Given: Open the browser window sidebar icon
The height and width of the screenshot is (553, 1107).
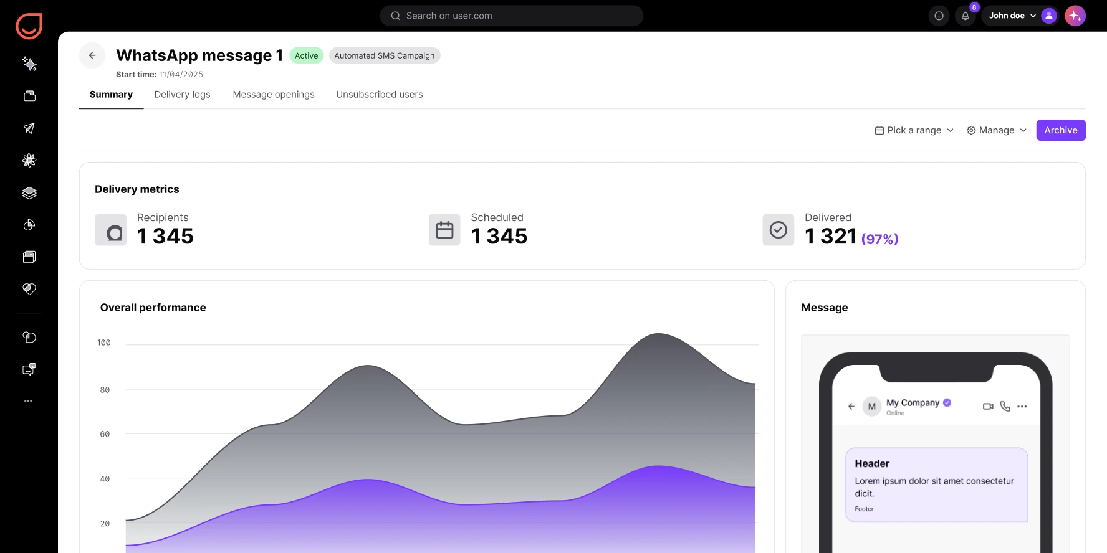Looking at the screenshot, I should [29, 257].
